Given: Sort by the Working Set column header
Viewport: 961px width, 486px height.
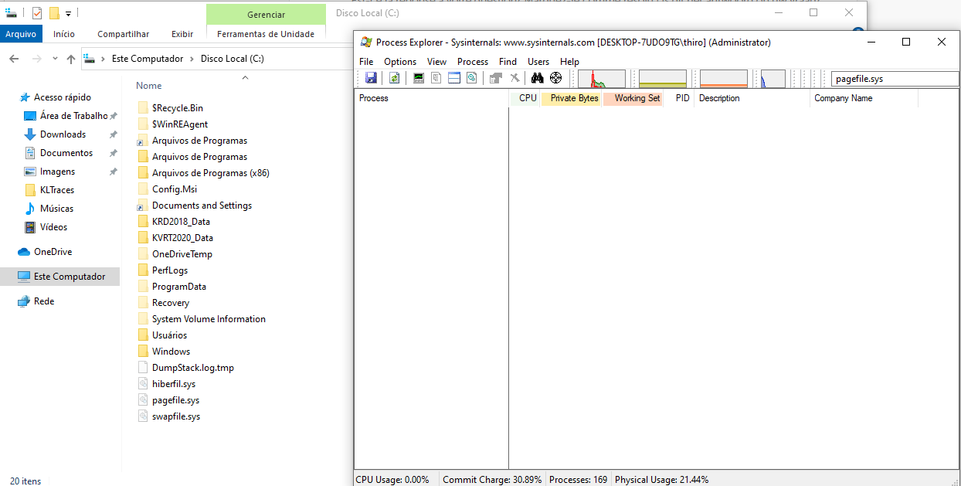Looking at the screenshot, I should 636,98.
